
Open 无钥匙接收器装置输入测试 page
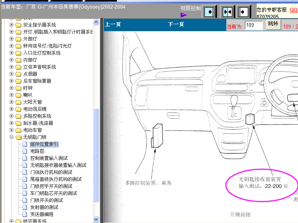click(58, 165)
